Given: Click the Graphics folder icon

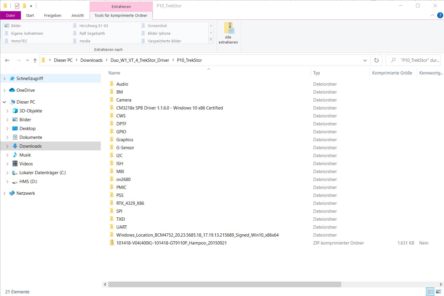Looking at the screenshot, I should (112, 139).
